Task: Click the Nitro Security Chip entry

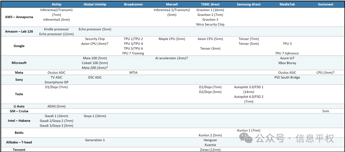Action: (x=210, y=24)
